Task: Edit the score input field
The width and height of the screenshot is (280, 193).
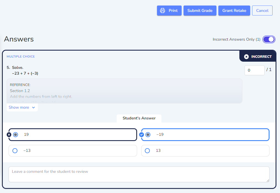Action: click(254, 70)
